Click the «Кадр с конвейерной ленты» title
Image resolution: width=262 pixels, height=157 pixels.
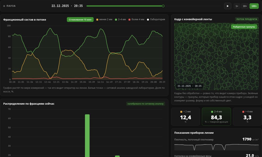coord(193,19)
